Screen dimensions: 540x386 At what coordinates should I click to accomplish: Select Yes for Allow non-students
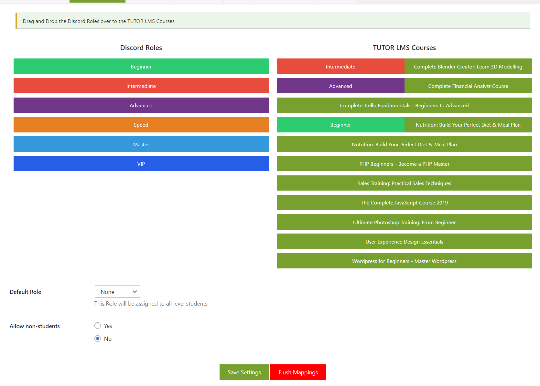(98, 326)
